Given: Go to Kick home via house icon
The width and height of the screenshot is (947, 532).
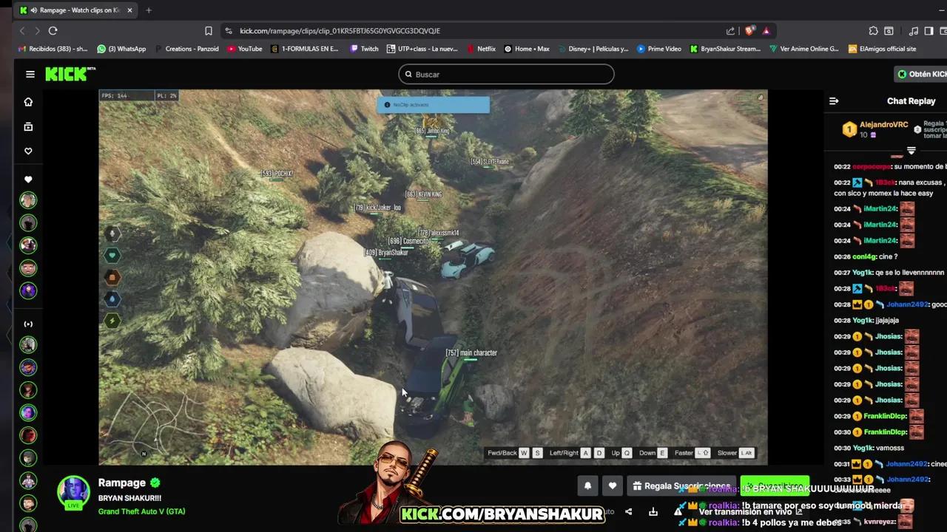Looking at the screenshot, I should point(28,102).
